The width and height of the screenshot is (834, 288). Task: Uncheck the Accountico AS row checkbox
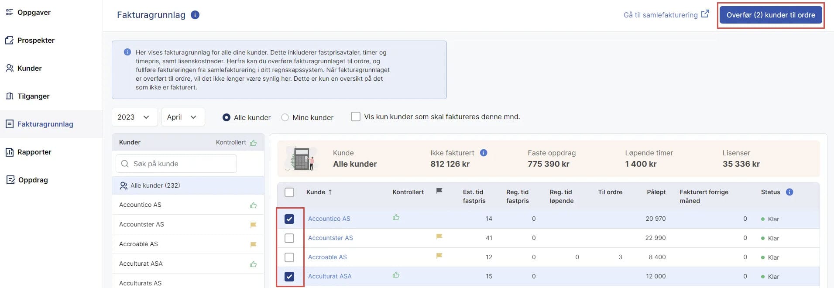click(289, 219)
